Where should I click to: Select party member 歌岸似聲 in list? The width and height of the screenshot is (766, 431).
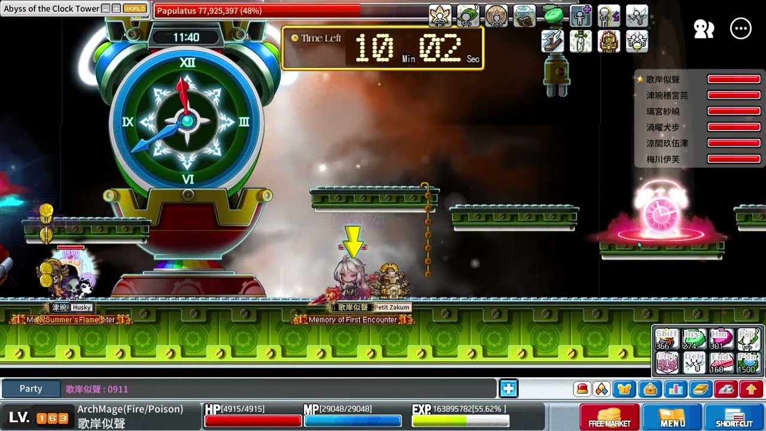click(x=699, y=79)
